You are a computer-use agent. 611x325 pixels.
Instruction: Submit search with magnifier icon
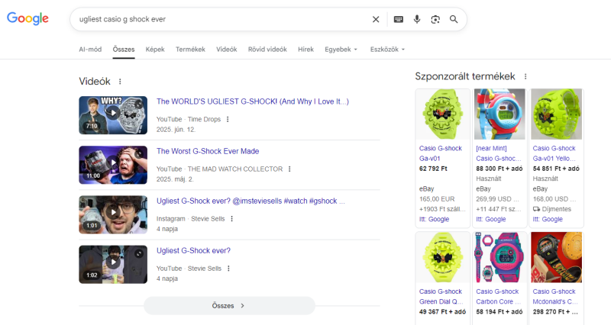click(x=454, y=19)
